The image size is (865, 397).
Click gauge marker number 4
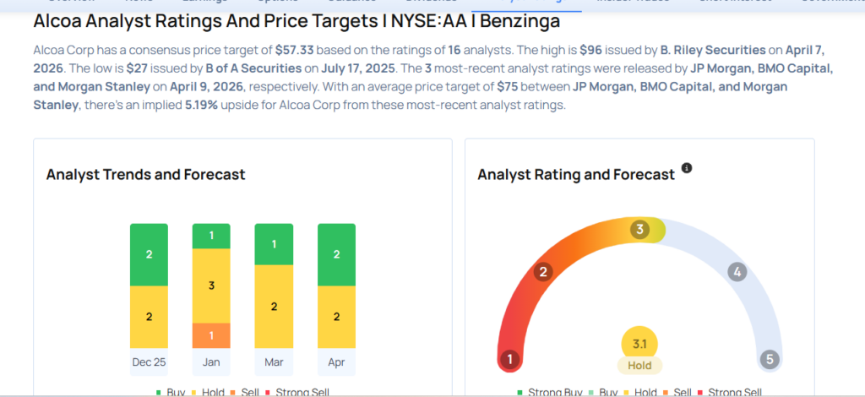click(x=737, y=272)
